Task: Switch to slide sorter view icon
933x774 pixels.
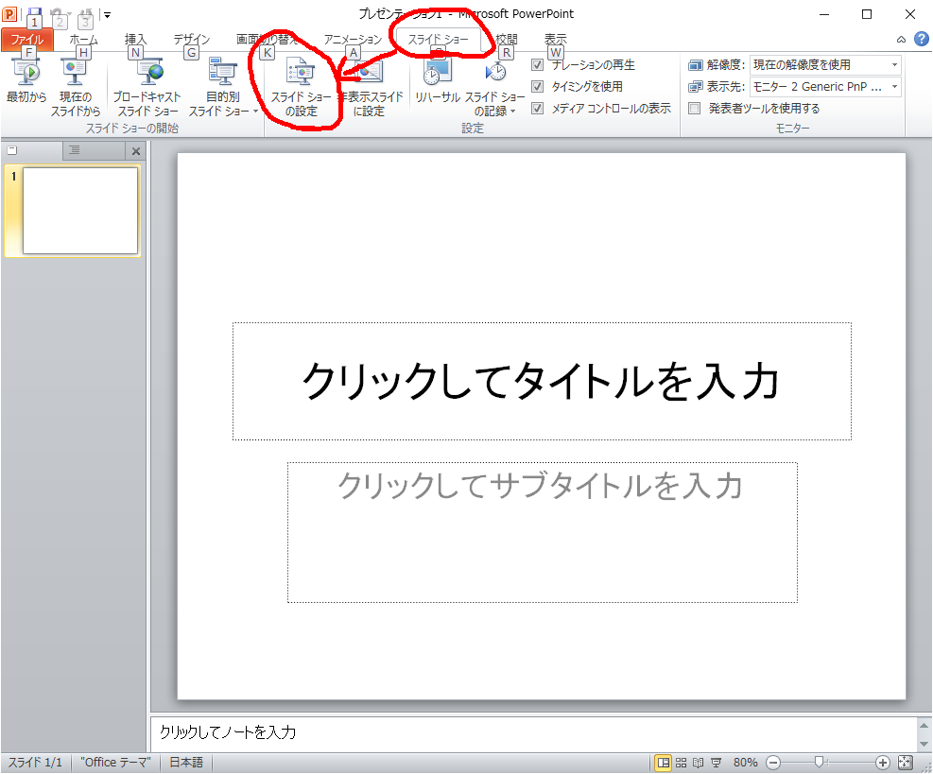Action: (681, 763)
